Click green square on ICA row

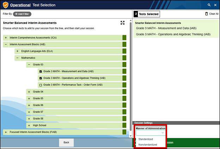124,38
